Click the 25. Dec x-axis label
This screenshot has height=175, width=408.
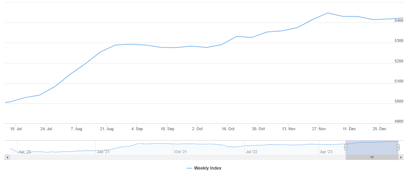(380, 129)
